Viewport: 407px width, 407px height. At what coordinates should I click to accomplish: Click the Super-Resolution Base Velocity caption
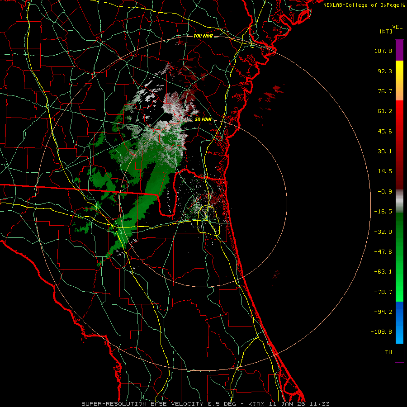tap(206, 404)
